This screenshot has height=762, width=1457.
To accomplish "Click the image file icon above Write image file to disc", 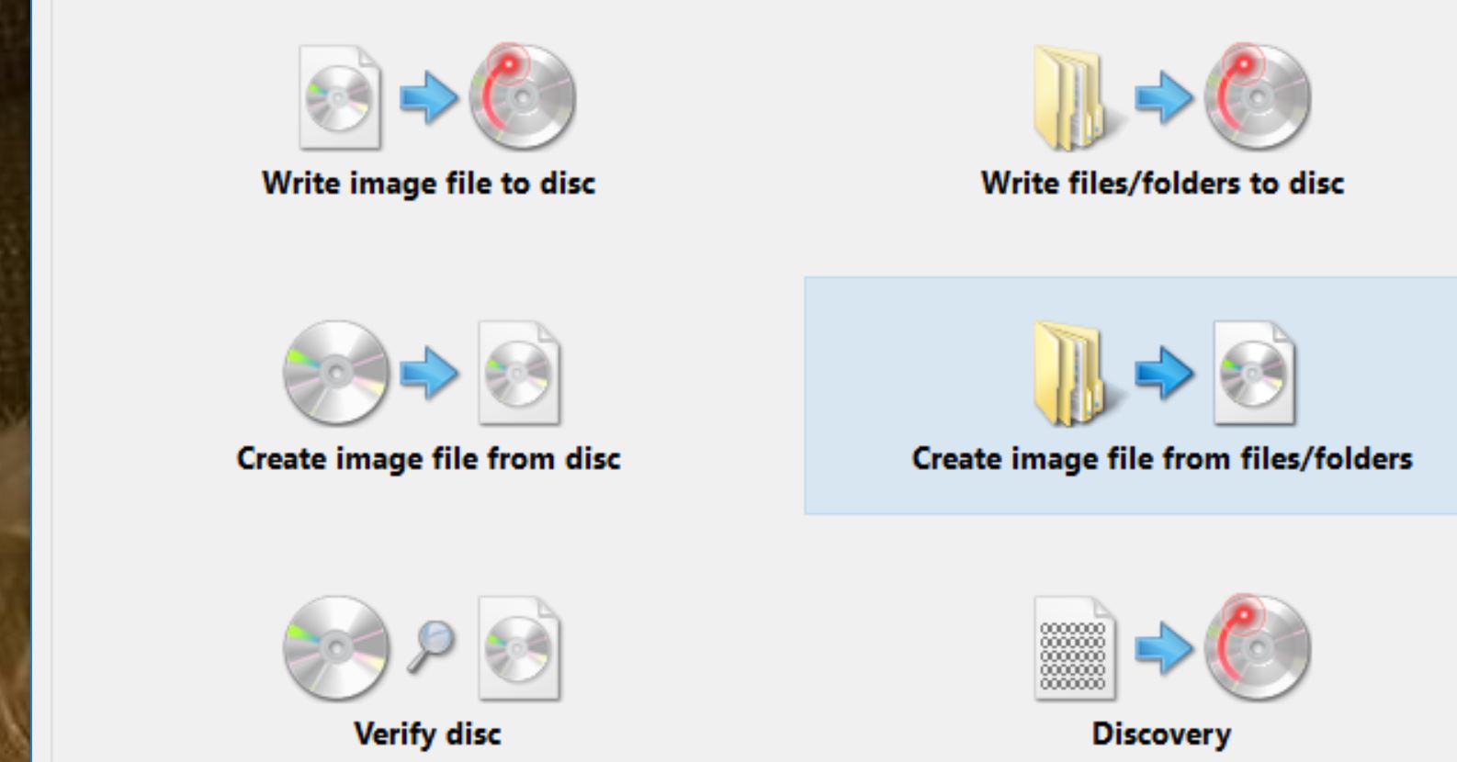I will tap(339, 97).
